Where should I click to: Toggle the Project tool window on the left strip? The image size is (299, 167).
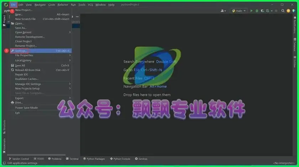point(4,21)
